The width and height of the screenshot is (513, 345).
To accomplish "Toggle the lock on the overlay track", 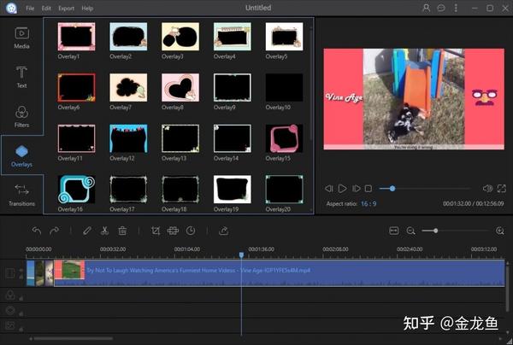I will 21,313.
